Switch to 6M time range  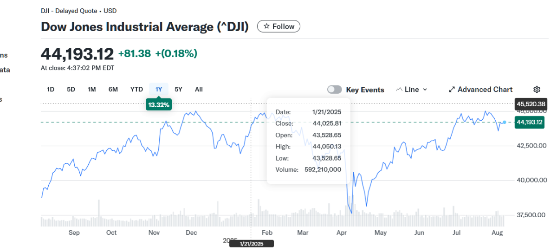point(113,90)
